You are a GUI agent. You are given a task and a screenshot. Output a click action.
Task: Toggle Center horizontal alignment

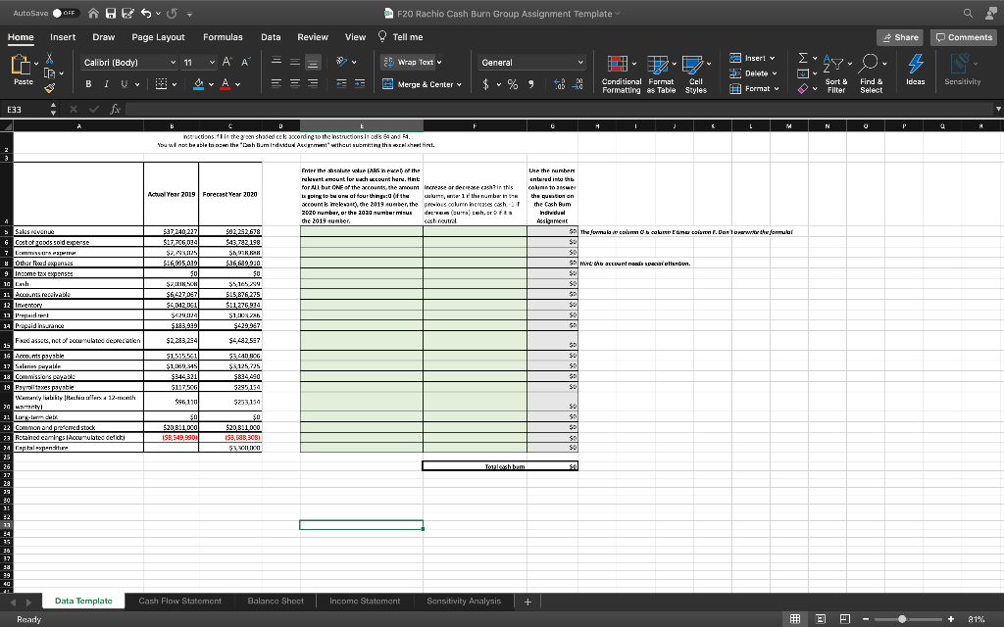[294, 84]
